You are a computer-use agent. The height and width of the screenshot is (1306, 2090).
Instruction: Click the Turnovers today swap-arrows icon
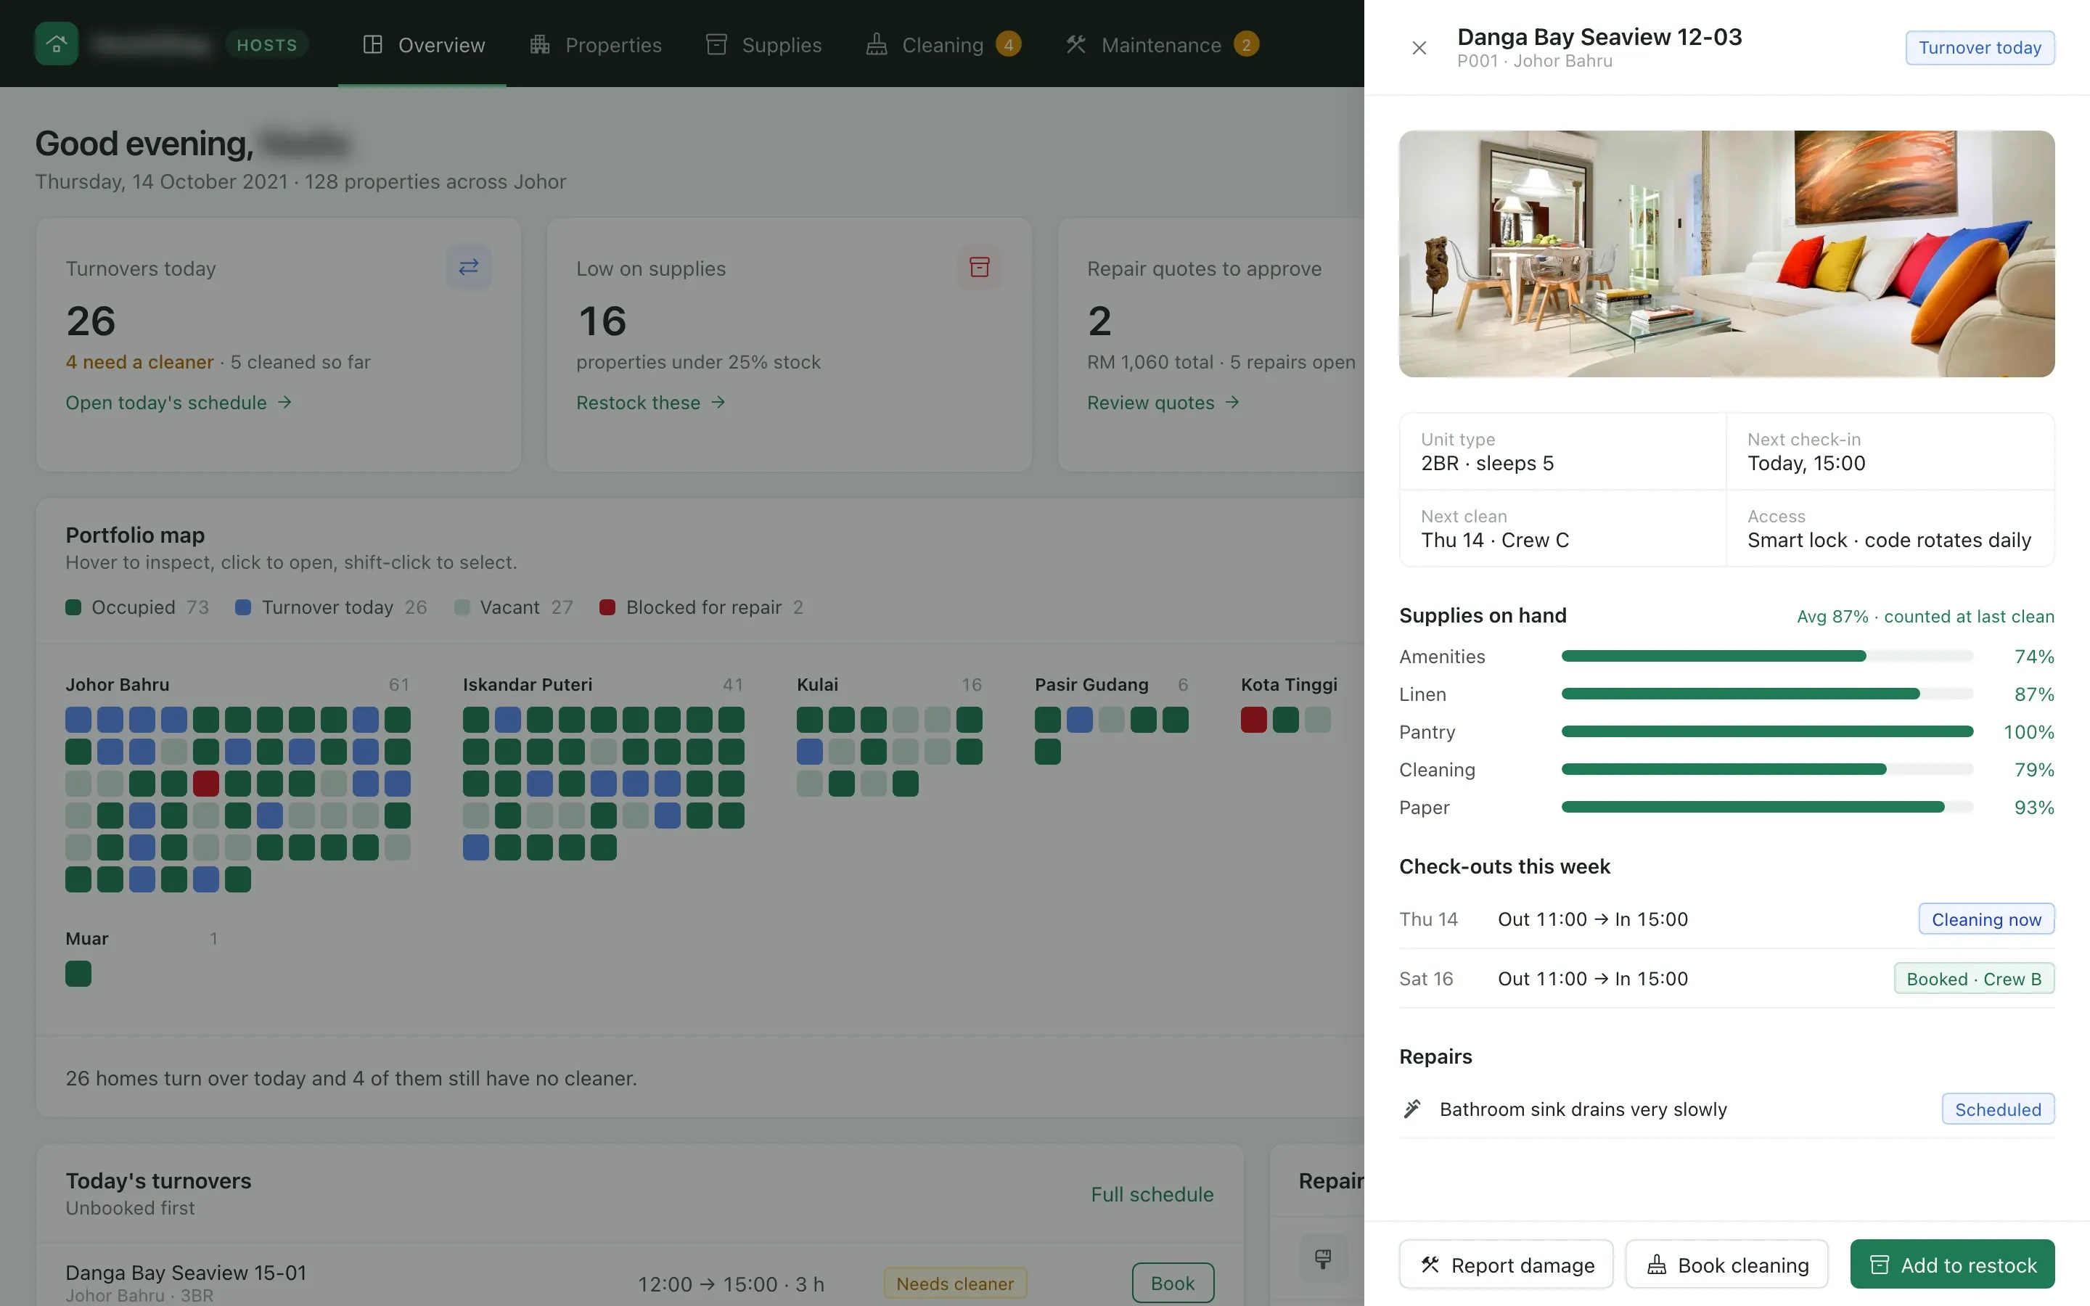click(x=468, y=267)
